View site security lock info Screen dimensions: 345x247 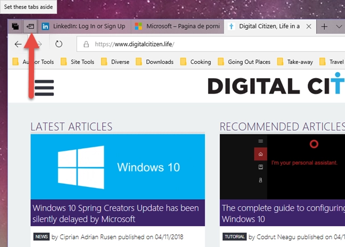pyautogui.click(x=86, y=44)
